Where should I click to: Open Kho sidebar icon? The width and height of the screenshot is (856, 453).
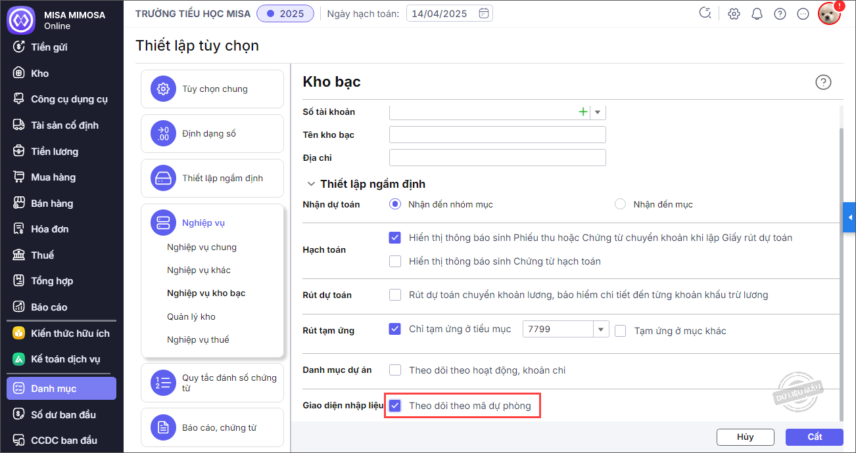[x=19, y=74]
